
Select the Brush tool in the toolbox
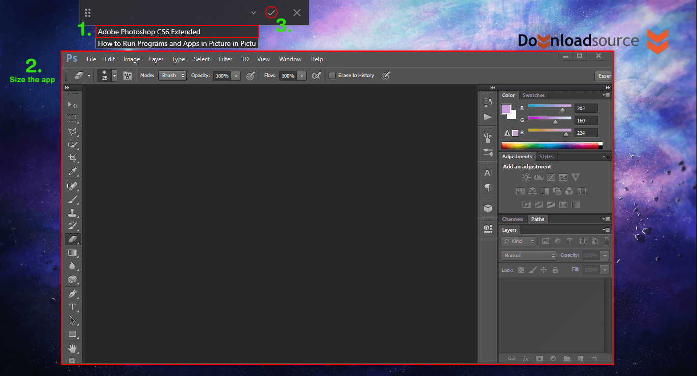pos(72,199)
